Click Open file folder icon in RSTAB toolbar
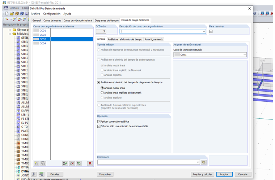This screenshot has height=180, width=275. pos(12,14)
